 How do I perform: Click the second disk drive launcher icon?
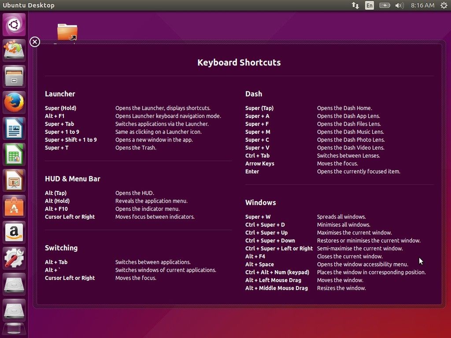[14, 310]
